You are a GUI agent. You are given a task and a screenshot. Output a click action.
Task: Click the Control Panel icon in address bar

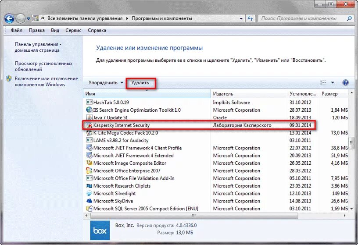36,18
